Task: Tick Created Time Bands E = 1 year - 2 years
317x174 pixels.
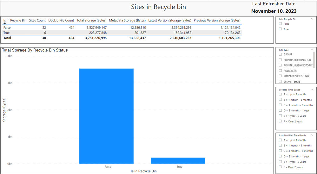Action: point(280,116)
